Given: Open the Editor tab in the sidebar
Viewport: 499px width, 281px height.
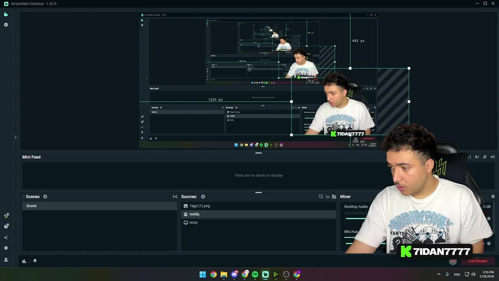Looking at the screenshot, I should (6, 14).
